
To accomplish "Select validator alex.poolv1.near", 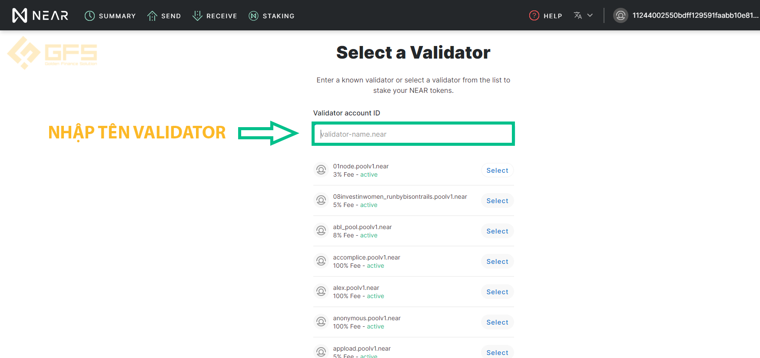I will point(497,292).
